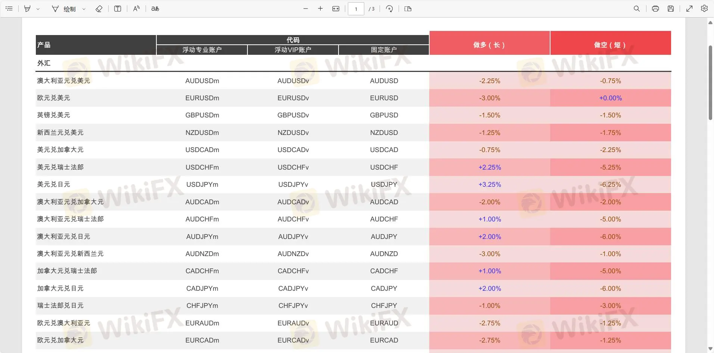Toggle the highlighter tool

pyautogui.click(x=26, y=9)
